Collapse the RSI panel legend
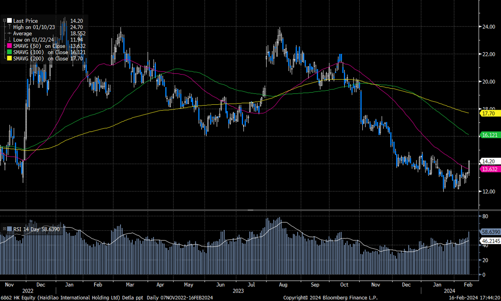 click(4, 229)
